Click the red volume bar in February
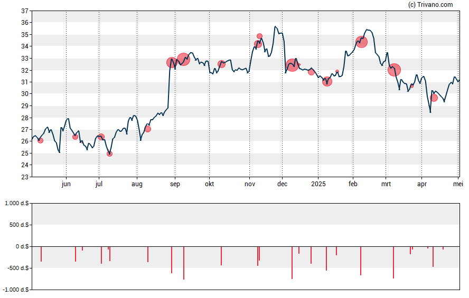469x298 pixels. 361,261
